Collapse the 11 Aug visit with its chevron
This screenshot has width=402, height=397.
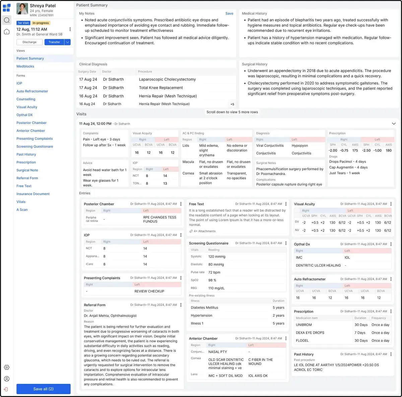pyautogui.click(x=394, y=123)
